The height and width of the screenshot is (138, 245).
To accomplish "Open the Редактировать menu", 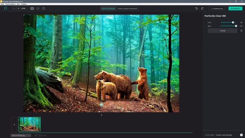I will click(10, 4).
